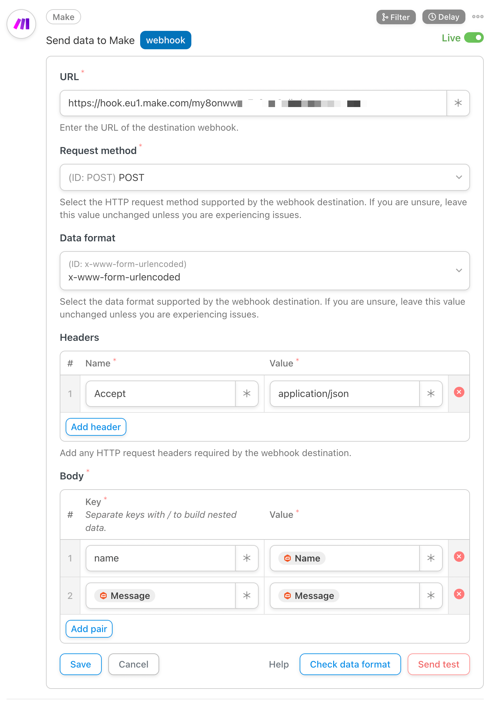Click the Message merge tag in key column
The height and width of the screenshot is (703, 491).
pos(125,596)
